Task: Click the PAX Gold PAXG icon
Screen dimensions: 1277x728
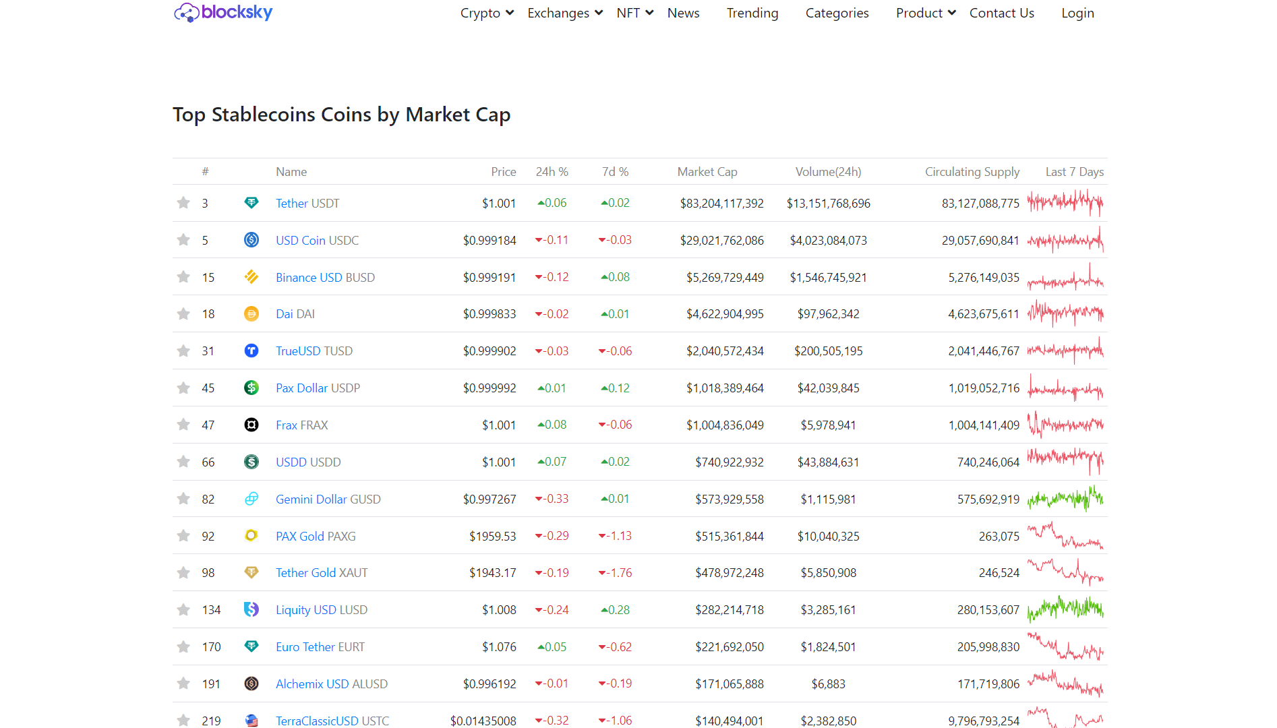Action: (251, 536)
